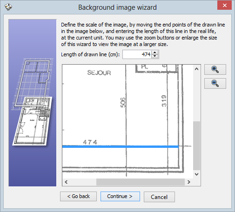Click the Continue button
The height and width of the screenshot is (212, 235).
[x=120, y=196]
